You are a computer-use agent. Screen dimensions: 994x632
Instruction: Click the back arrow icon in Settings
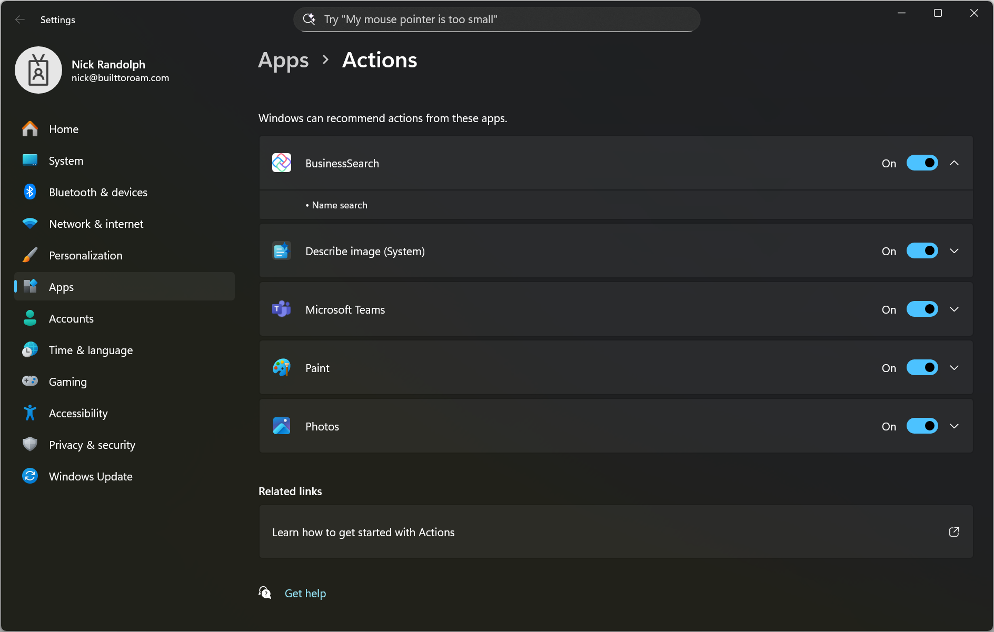[x=20, y=19]
